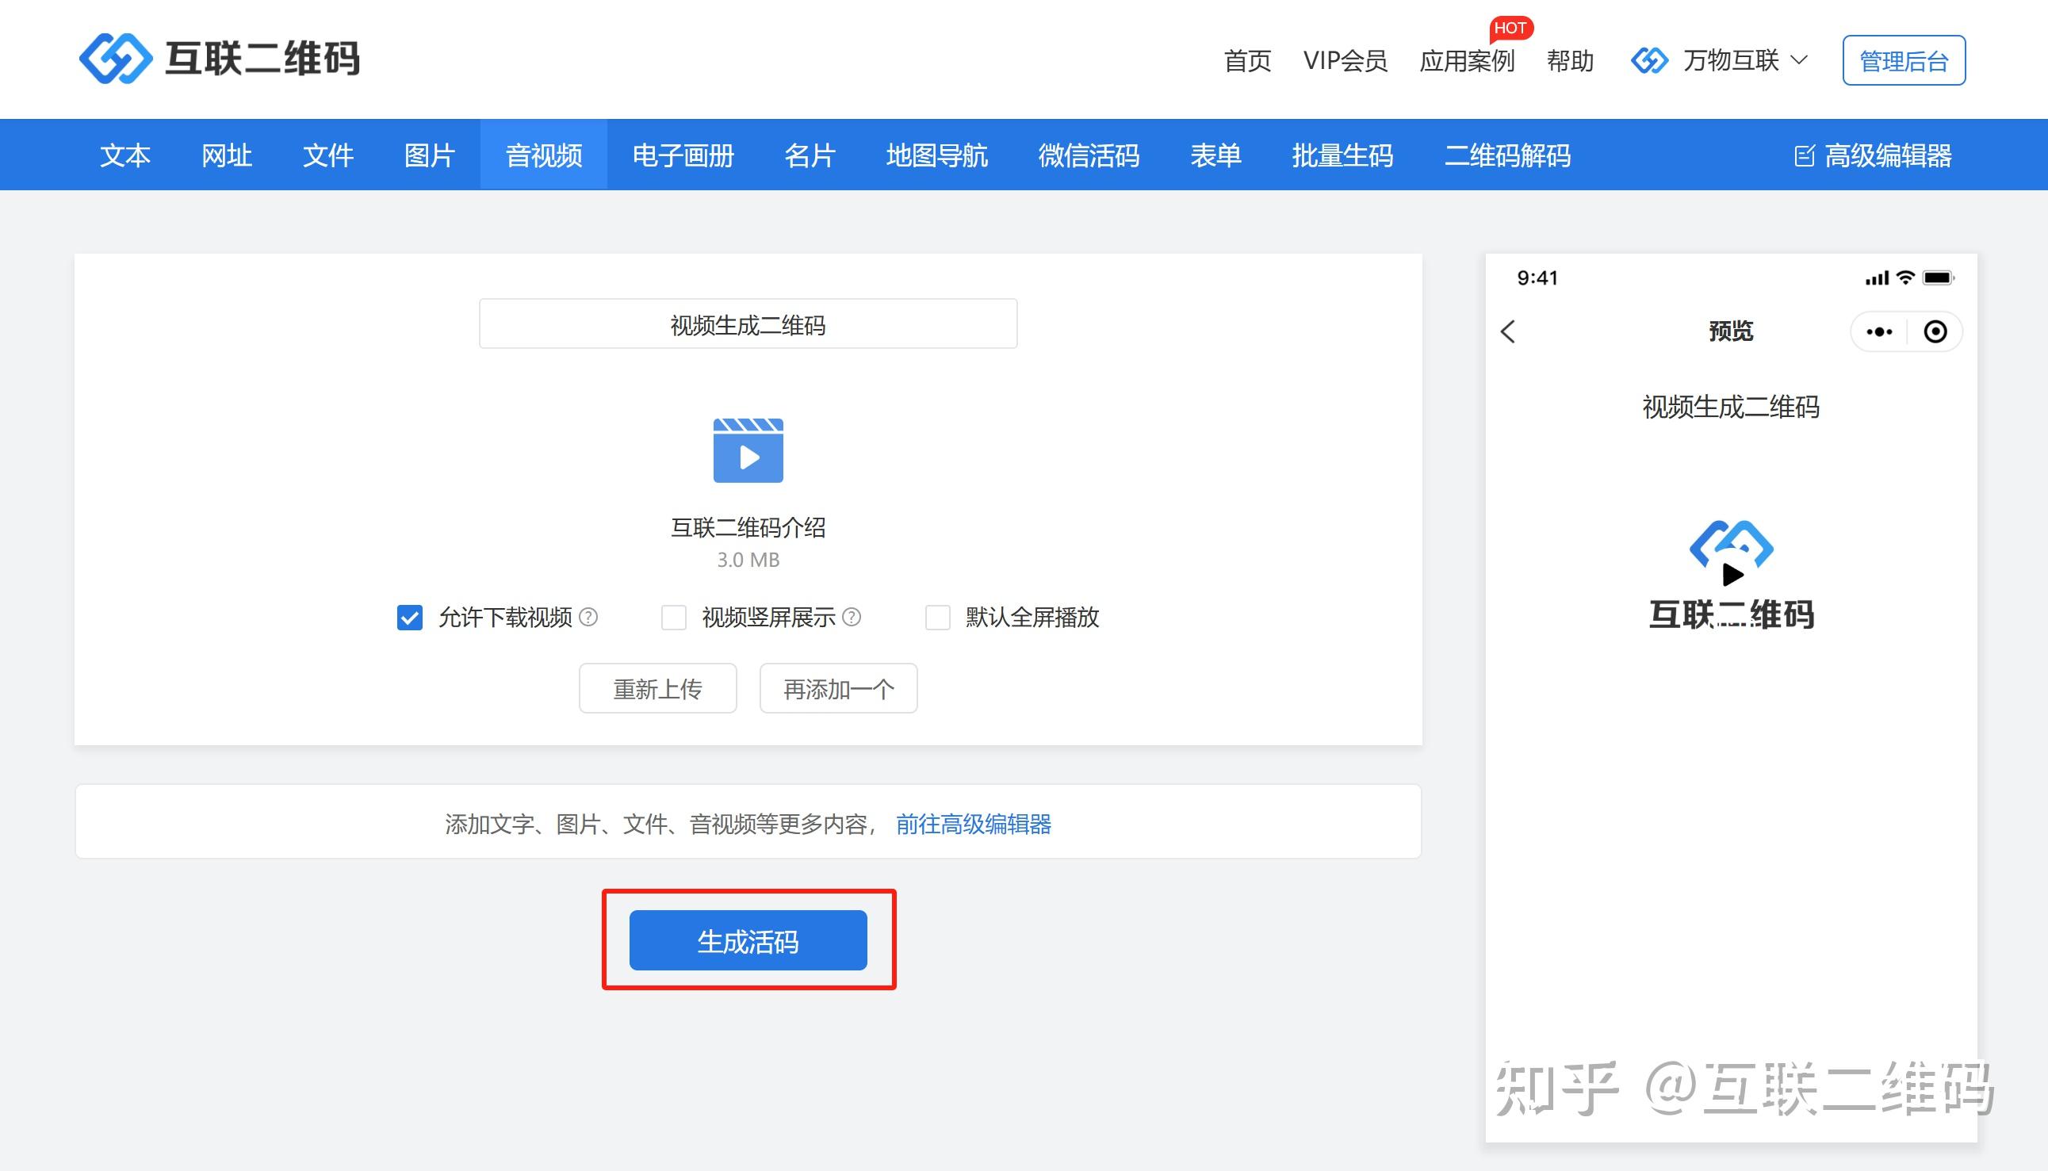2048x1171 pixels.
Task: Click the video file clapperboard icon
Action: point(748,450)
